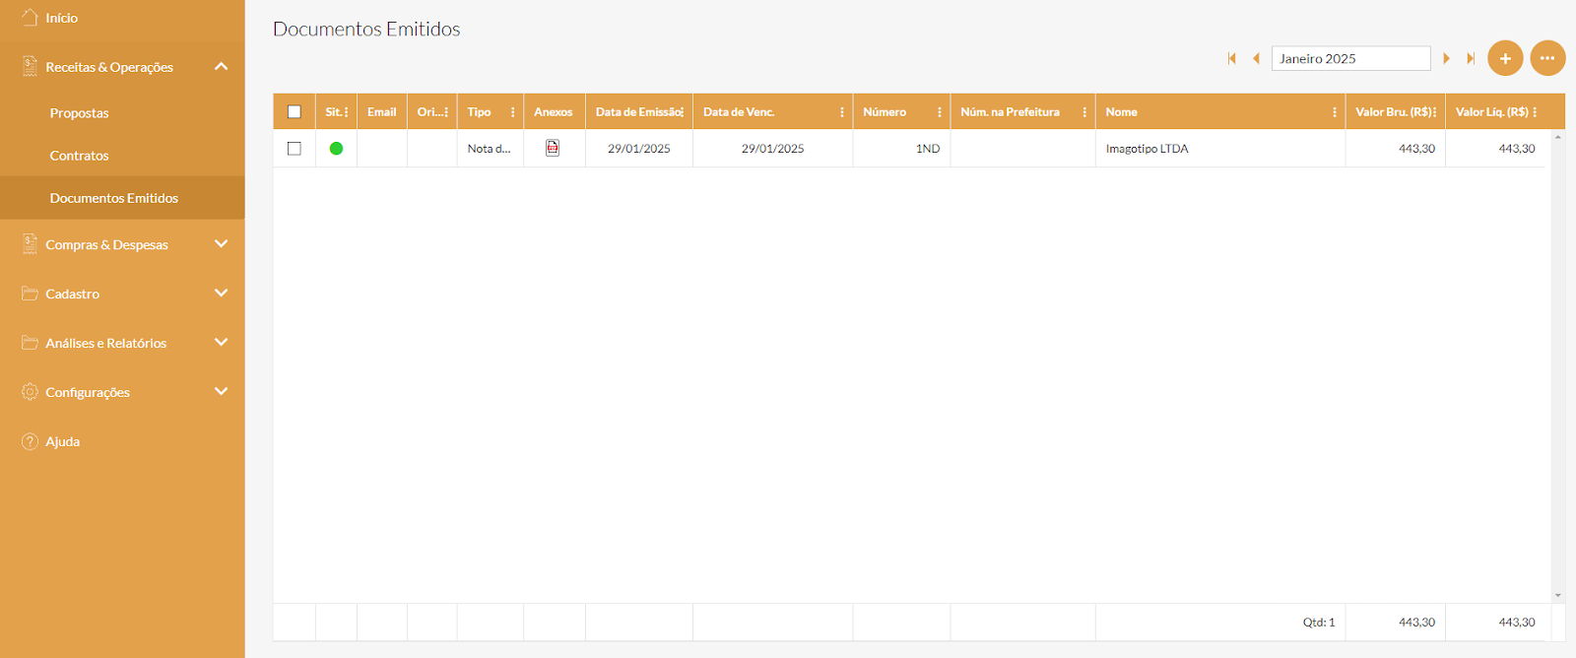Tick the select-all checkbox in the header
The height and width of the screenshot is (658, 1576).
tap(295, 112)
